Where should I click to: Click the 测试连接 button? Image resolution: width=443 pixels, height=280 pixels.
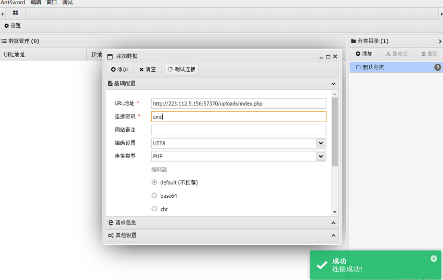click(182, 69)
